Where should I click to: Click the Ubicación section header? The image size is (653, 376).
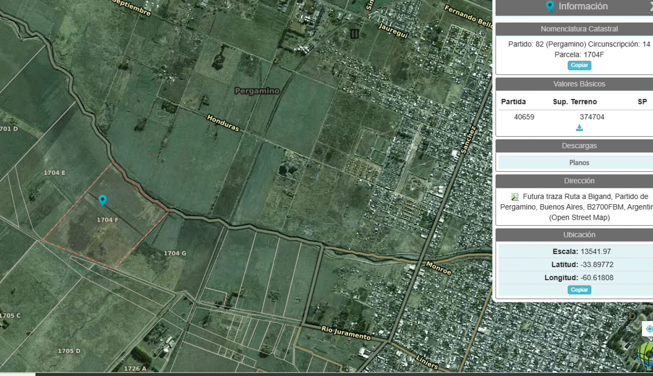coord(579,235)
